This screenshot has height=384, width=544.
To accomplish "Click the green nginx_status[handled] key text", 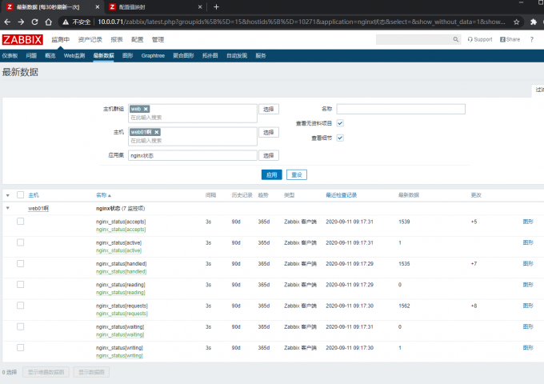I will [x=121, y=272].
